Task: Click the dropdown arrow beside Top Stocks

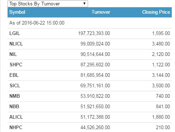Action: tap(84, 4)
